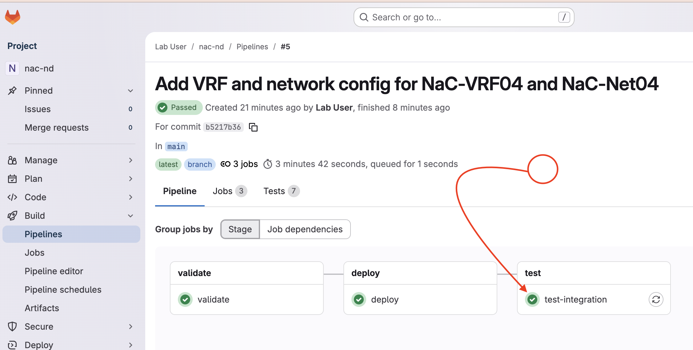Collapse the Pinned section chevron
Viewport: 693px width, 350px height.
click(130, 91)
